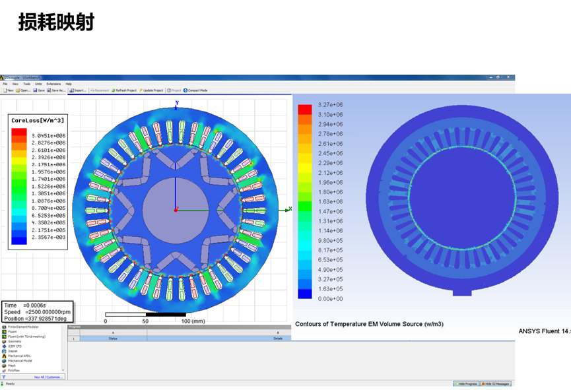Screen dimensions: 571x390
Task: Click the toolbox scroll down arrow
Action: click(63, 370)
